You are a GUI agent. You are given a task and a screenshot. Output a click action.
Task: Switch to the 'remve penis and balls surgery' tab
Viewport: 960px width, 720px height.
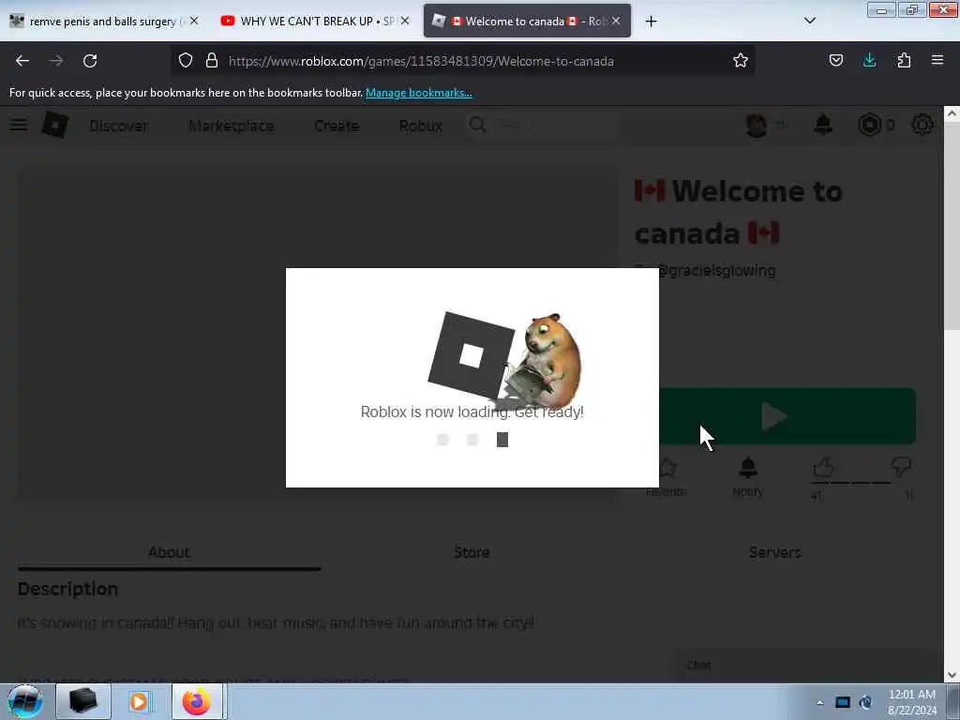tap(103, 22)
